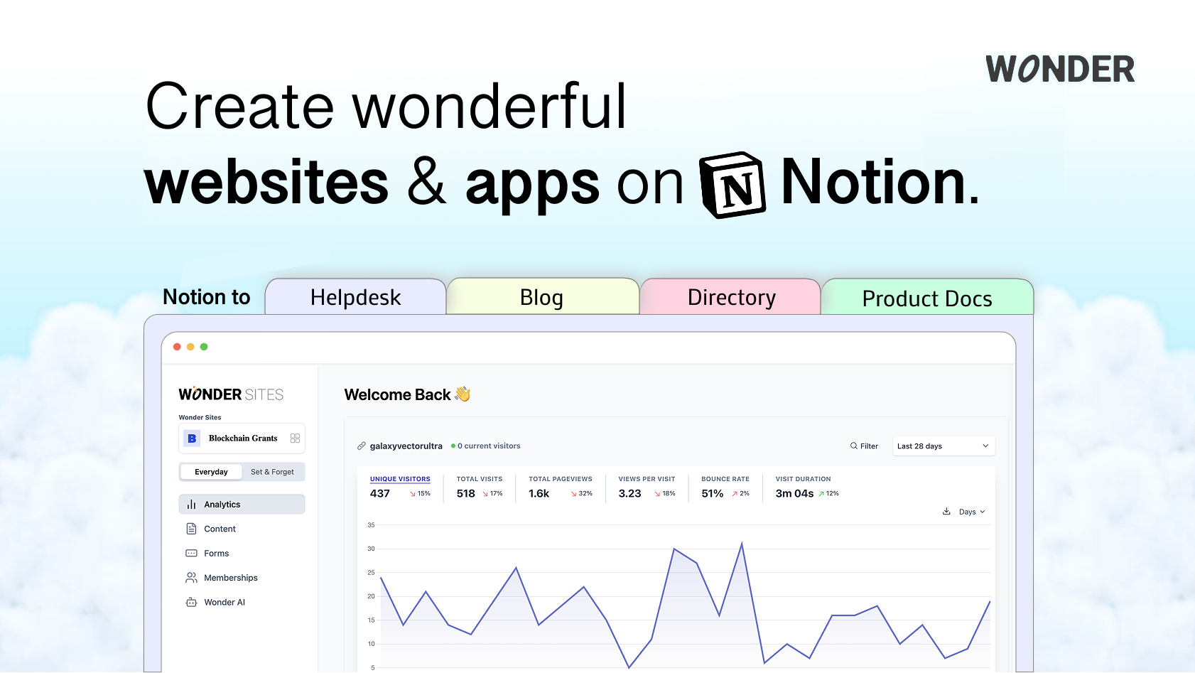The width and height of the screenshot is (1195, 673).
Task: Click the Filter button
Action: (x=864, y=446)
